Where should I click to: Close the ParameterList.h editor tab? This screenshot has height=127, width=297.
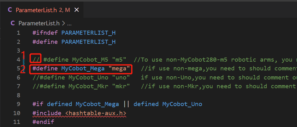coord(77,10)
